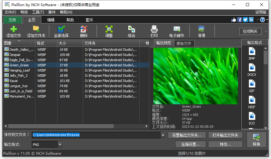Click the 打开输出文件夹 button
This screenshot has width=271, height=159.
225,135
